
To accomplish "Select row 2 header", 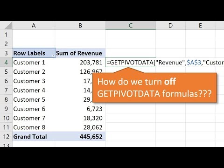I will [x=6, y=44].
